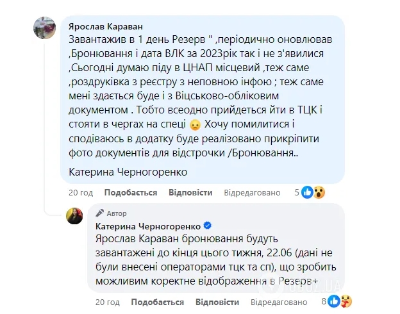The width and height of the screenshot is (400, 314).
Task: Open Ярослав Караван's profile from comment header
Action: tap(106, 26)
